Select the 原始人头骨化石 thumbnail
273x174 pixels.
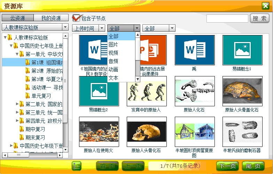tap(147, 132)
